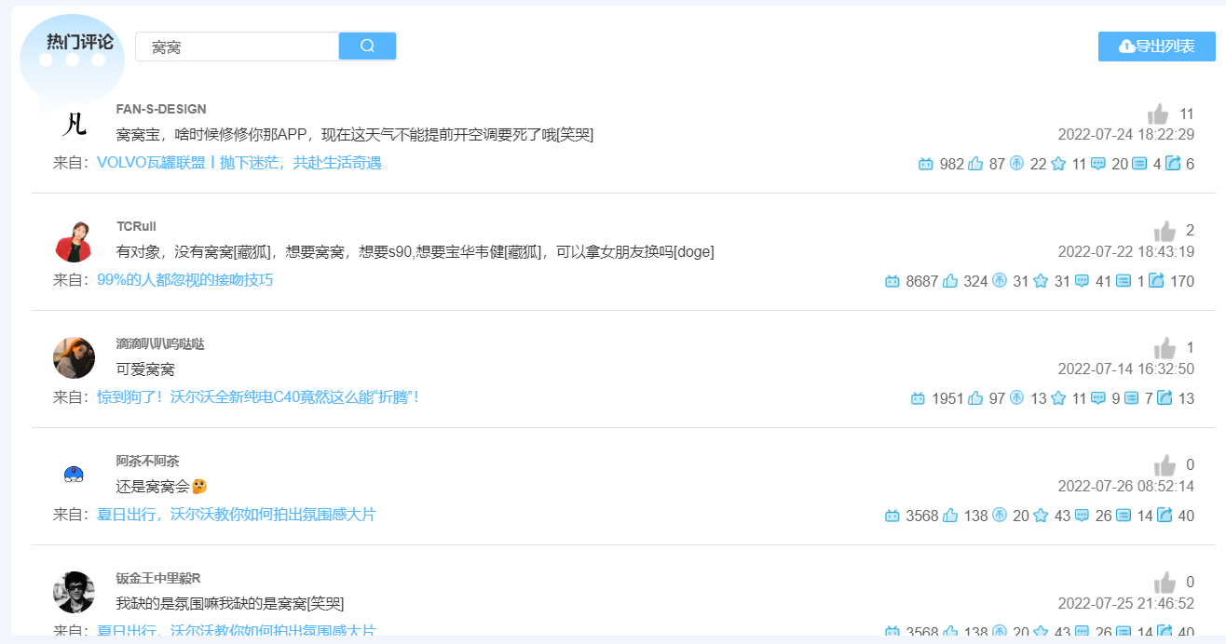The height and width of the screenshot is (644, 1226).
Task: Click the username 滴滴叭叭呜哒哒
Action: (160, 343)
